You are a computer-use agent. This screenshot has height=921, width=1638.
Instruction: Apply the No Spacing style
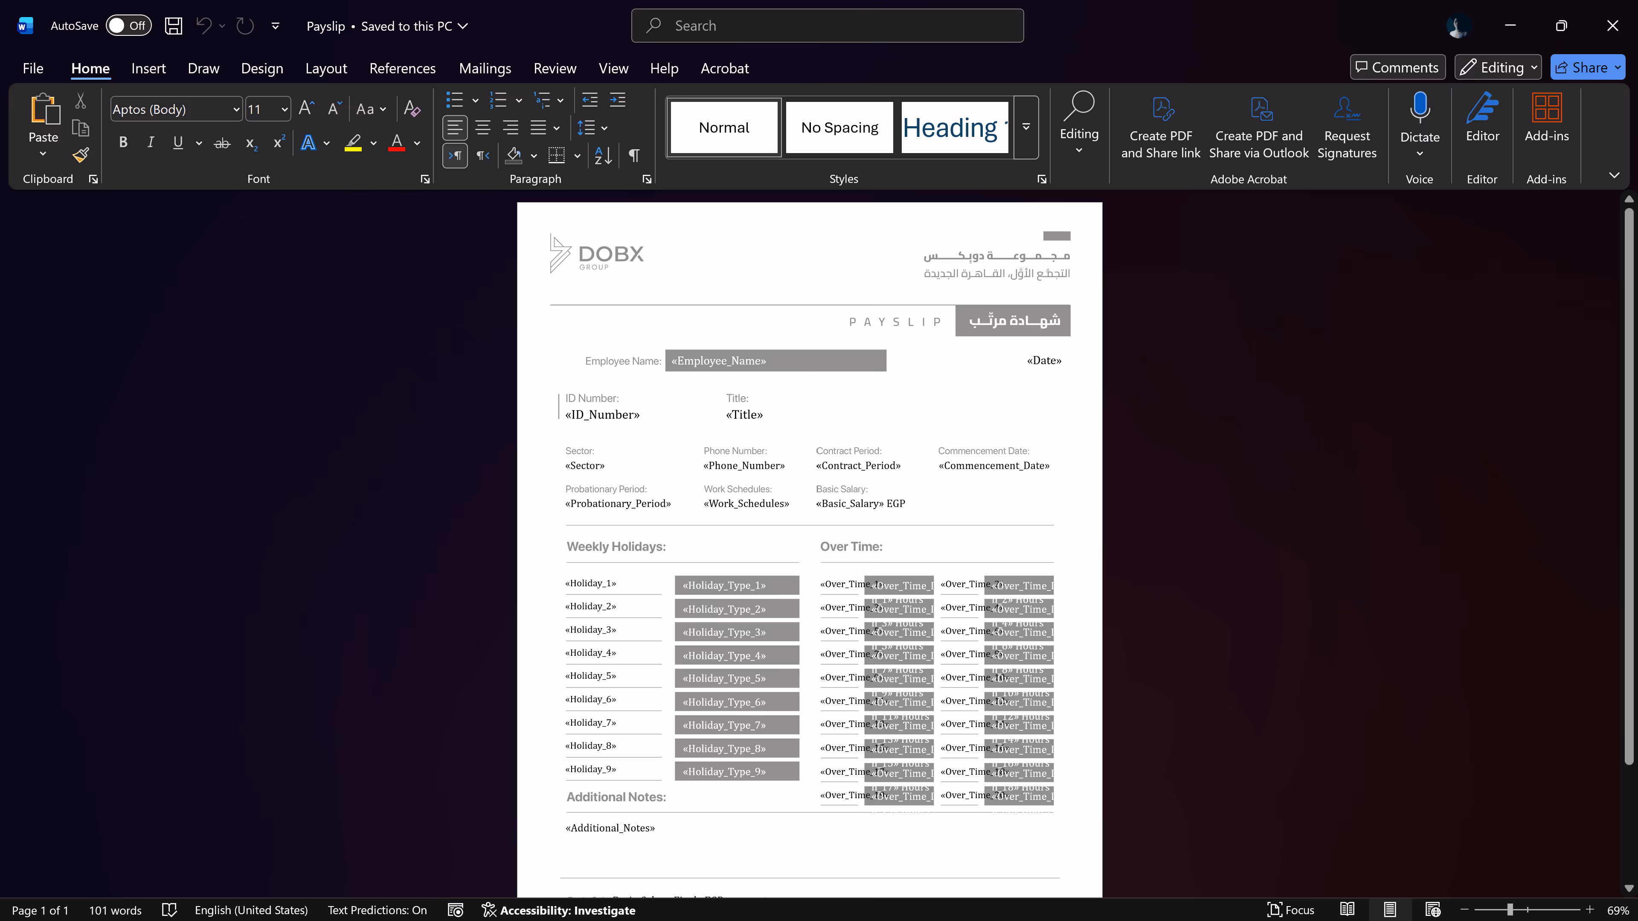839,127
